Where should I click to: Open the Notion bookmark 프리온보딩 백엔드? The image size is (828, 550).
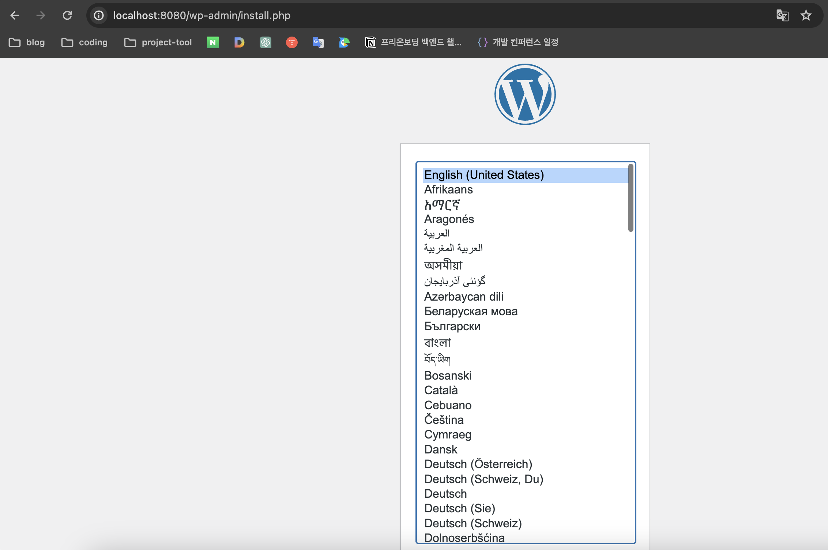click(x=413, y=42)
